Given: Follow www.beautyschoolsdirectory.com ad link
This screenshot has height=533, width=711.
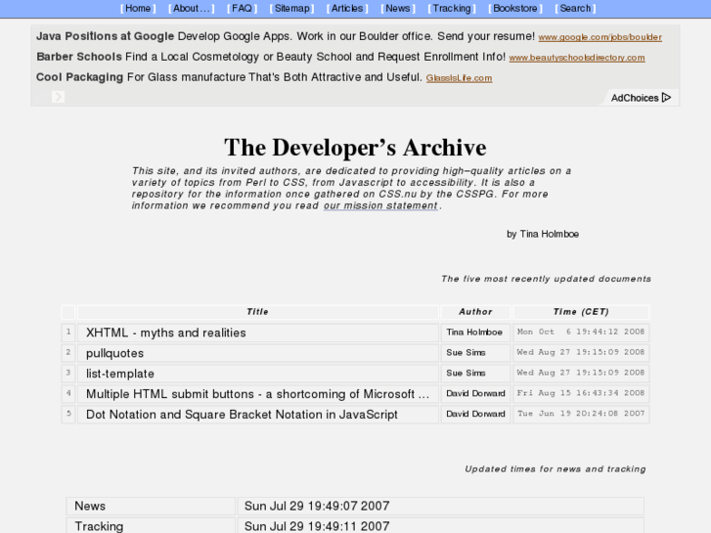Looking at the screenshot, I should pyautogui.click(x=577, y=58).
